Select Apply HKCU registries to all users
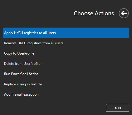The width and height of the screenshot is (132, 115). (x=66, y=33)
